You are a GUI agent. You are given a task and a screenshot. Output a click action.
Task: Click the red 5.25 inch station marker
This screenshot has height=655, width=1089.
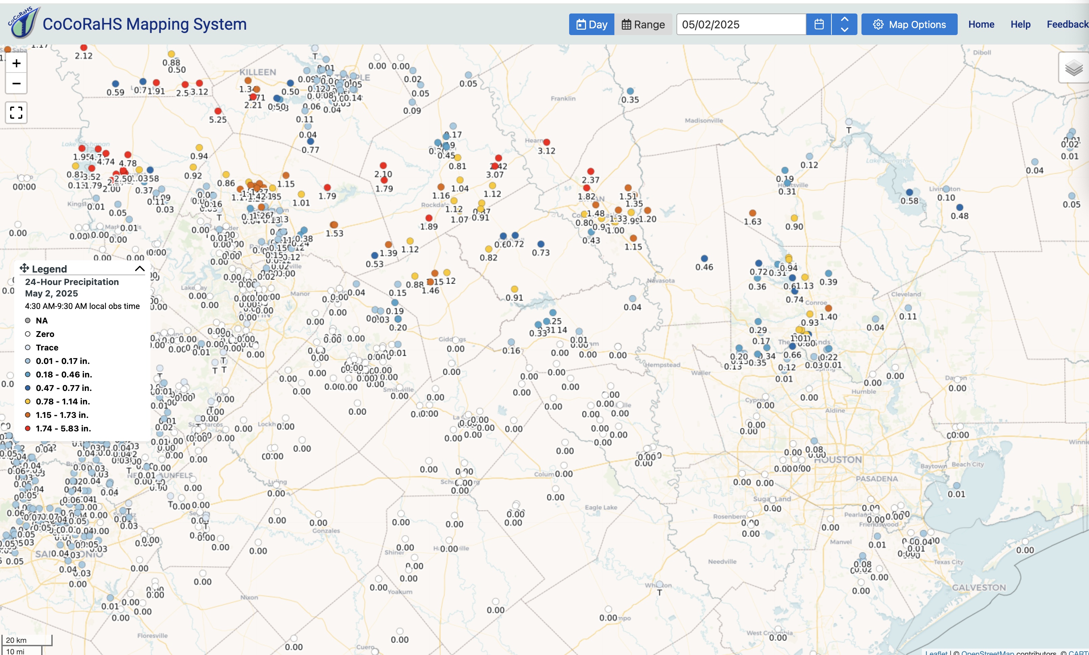218,111
